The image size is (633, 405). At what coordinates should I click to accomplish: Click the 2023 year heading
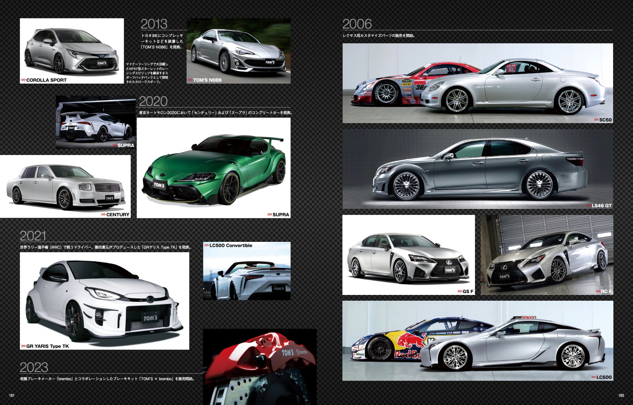coord(34,367)
